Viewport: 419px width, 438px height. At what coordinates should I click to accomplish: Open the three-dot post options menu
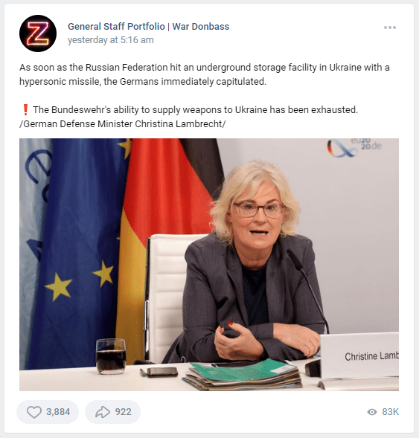click(390, 28)
